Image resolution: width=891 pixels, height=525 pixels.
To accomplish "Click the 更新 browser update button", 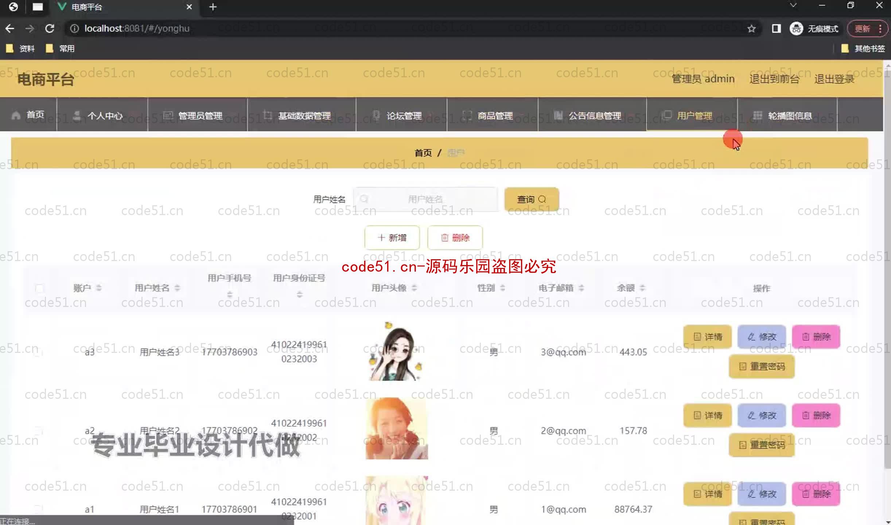I will click(867, 28).
